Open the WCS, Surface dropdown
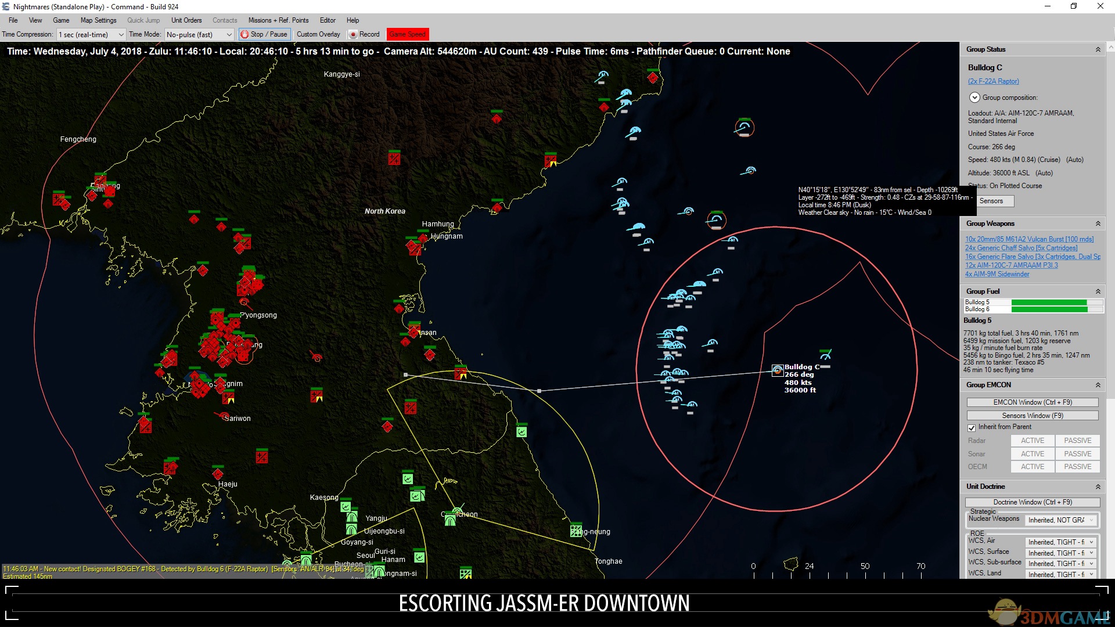Viewport: 1115px width, 627px height. click(x=1061, y=553)
